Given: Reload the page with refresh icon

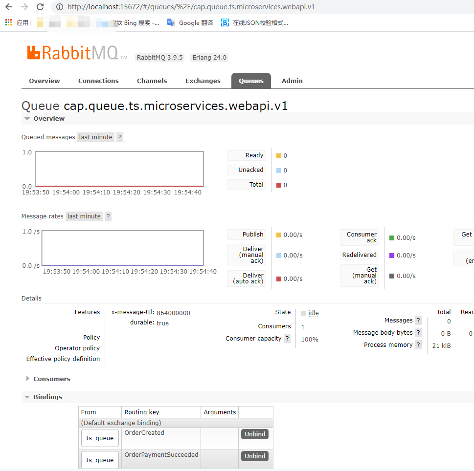Looking at the screenshot, I should pos(40,7).
